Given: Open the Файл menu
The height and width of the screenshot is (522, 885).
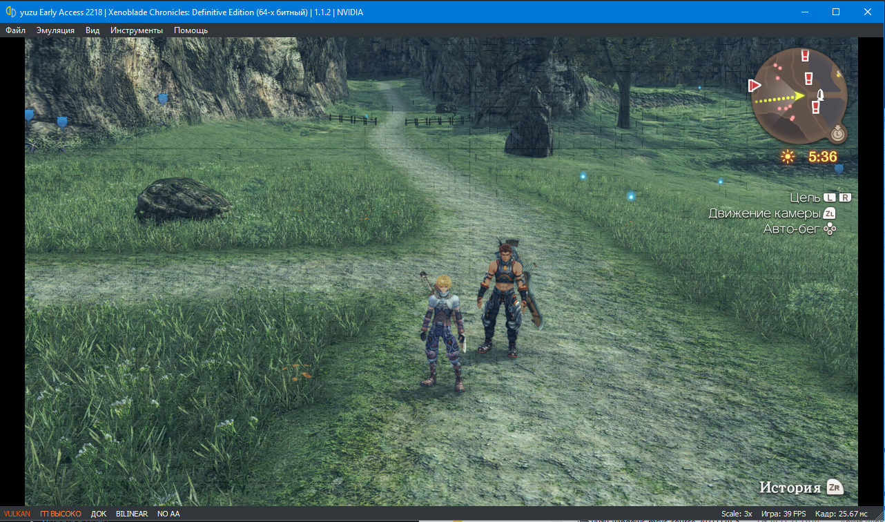Looking at the screenshot, I should 15,30.
